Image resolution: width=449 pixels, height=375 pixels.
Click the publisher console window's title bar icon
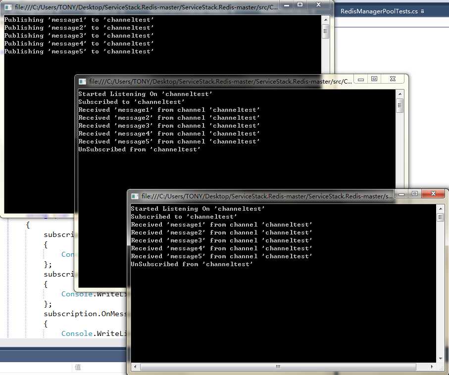point(8,7)
